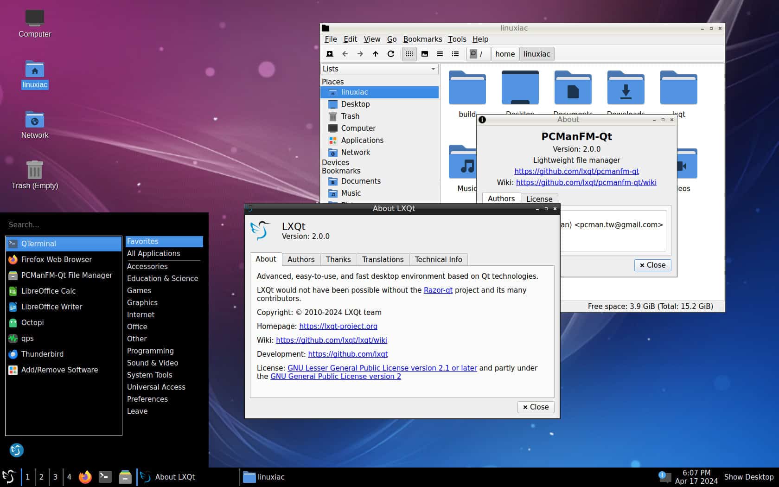Select the Authors tab in PCManFM About
Screen dimensions: 779x487
pyautogui.click(x=501, y=199)
